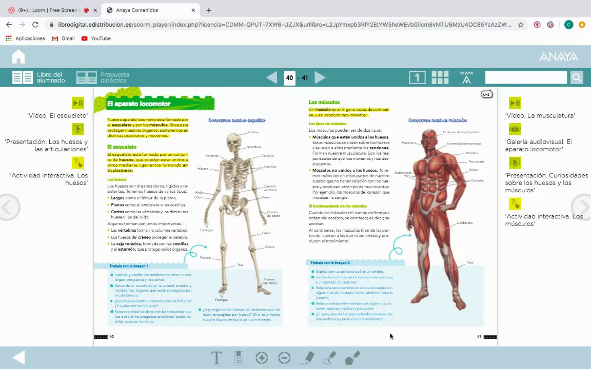Click the bottom-left back triangle

click(x=19, y=357)
